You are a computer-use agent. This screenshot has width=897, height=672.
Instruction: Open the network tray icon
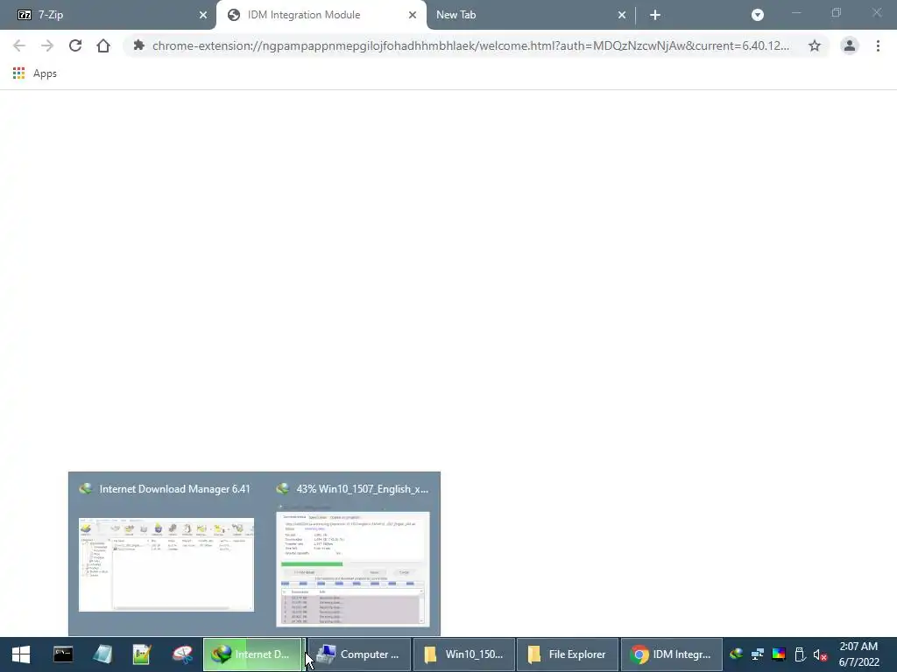[758, 654]
